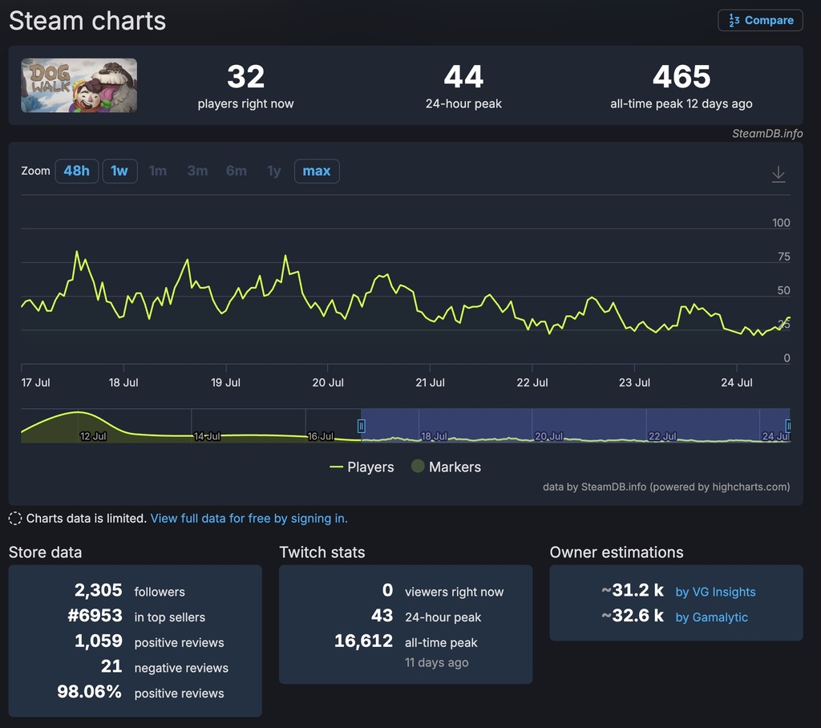821x728 pixels.
Task: Switch zoom to max range
Action: (x=317, y=171)
